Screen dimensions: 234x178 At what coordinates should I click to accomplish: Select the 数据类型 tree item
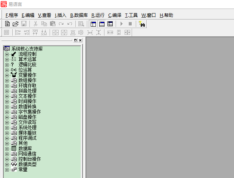(x=27, y=164)
